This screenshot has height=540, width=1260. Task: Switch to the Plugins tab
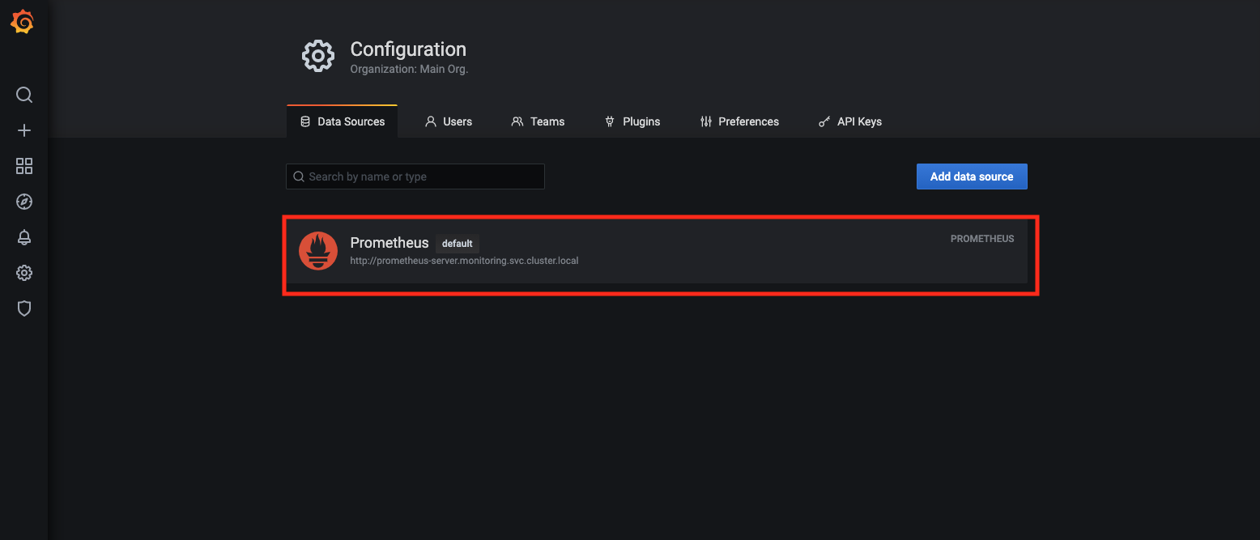point(632,121)
